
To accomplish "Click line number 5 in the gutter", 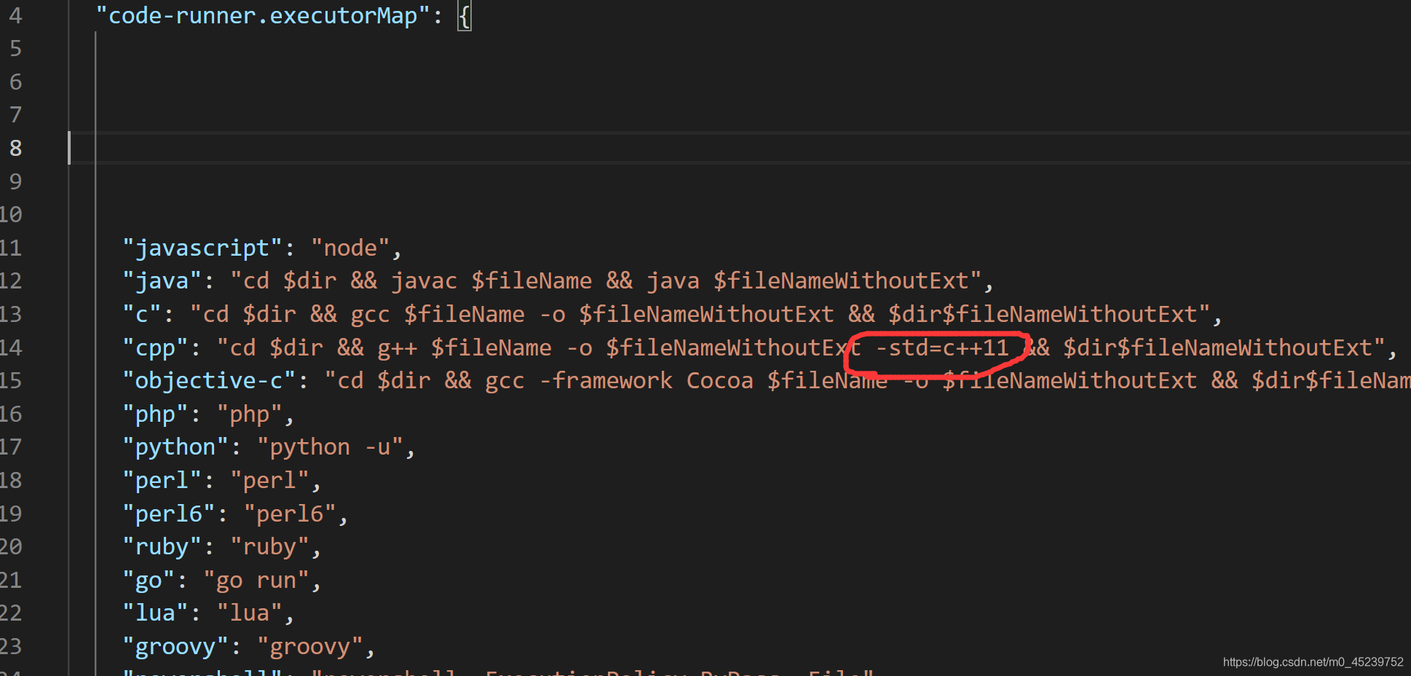I will (x=15, y=48).
